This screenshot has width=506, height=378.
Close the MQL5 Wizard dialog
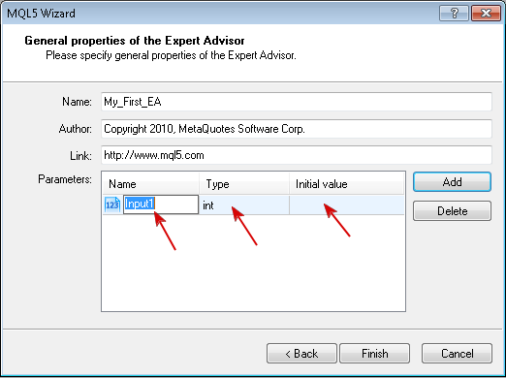coord(486,14)
